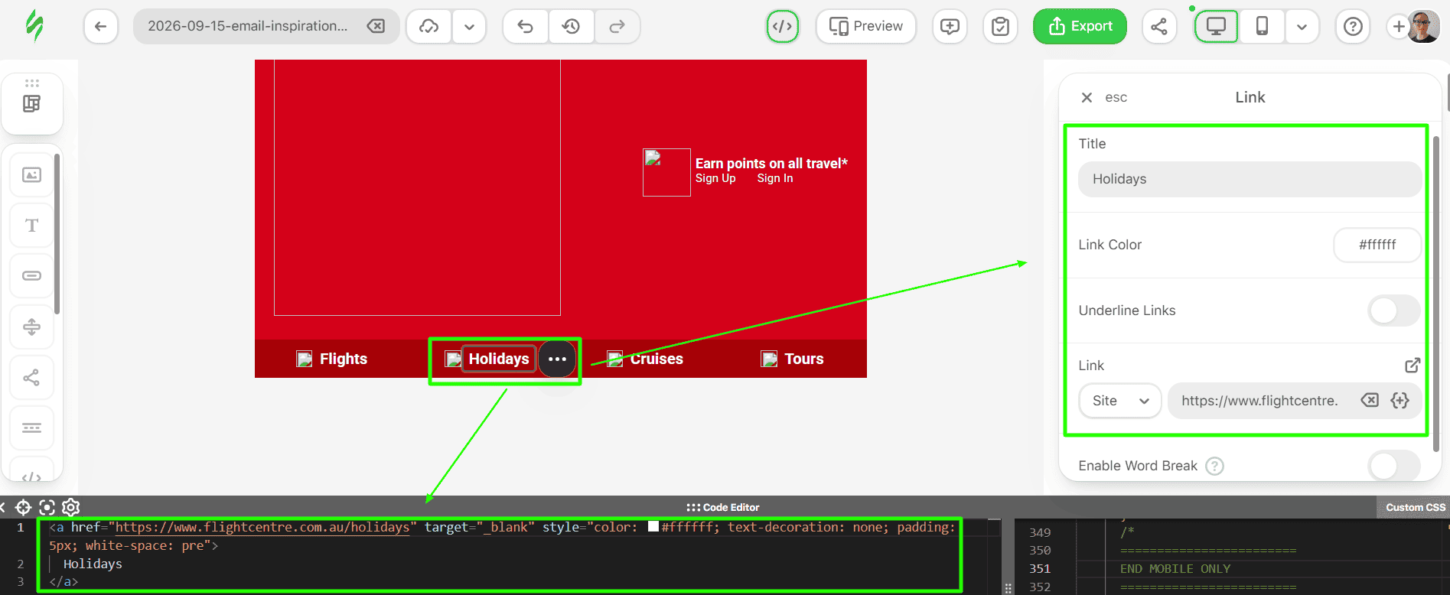Click the Stripo logo

click(x=34, y=26)
